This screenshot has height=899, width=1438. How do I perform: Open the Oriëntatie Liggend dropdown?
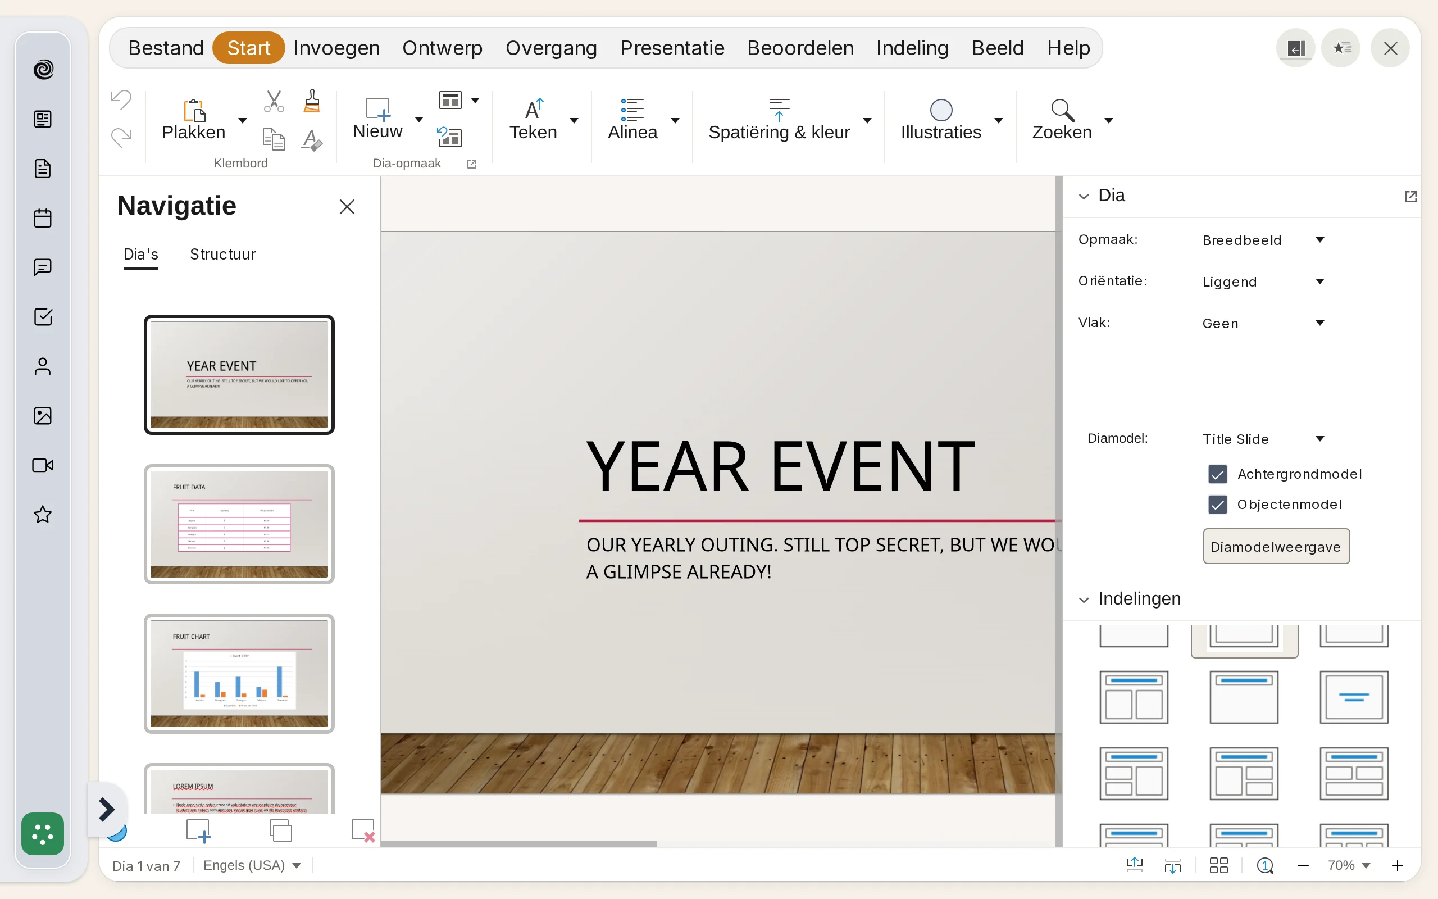(1263, 282)
